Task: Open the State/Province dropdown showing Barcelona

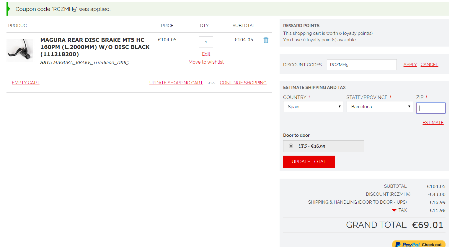Action: (x=379, y=107)
